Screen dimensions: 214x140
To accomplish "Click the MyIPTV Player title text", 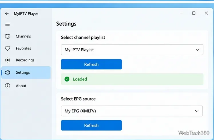I will [26, 14].
